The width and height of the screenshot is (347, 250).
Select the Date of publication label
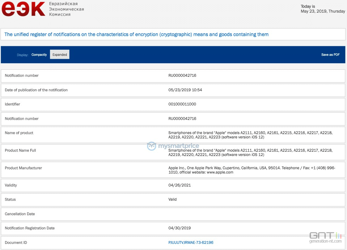click(x=36, y=90)
